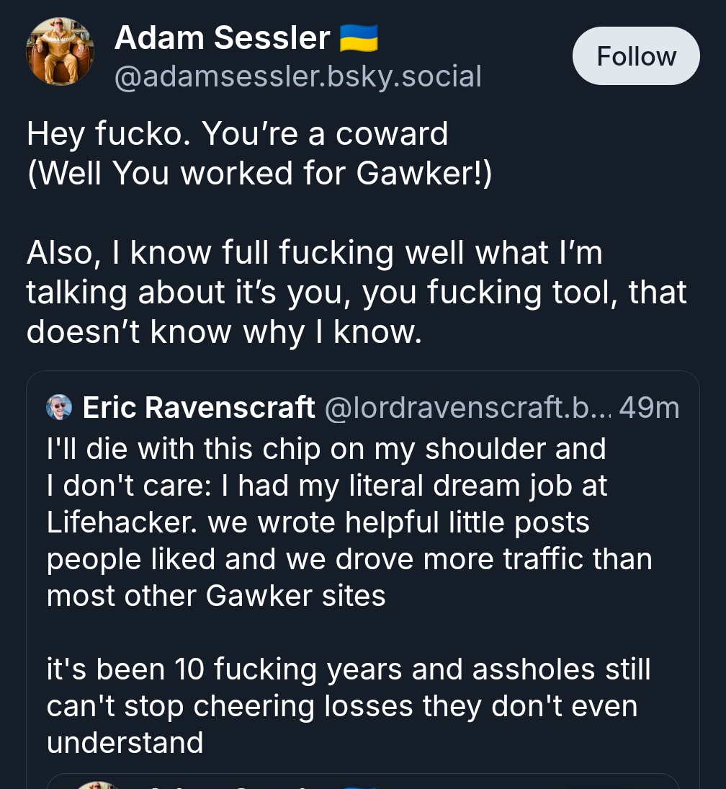Follow Adam Sessler
Viewport: 726px width, 789px height.
[x=636, y=56]
